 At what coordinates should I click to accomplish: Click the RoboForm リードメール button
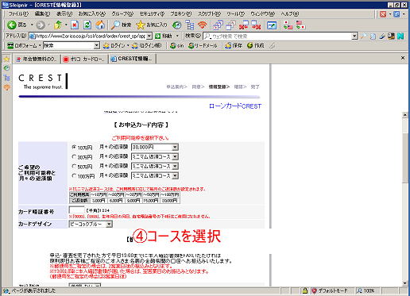(203, 45)
